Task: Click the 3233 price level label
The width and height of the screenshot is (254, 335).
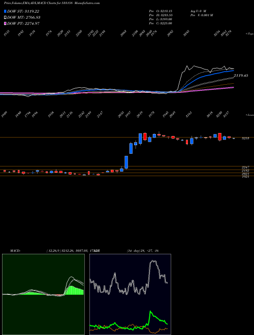Action: [245, 138]
